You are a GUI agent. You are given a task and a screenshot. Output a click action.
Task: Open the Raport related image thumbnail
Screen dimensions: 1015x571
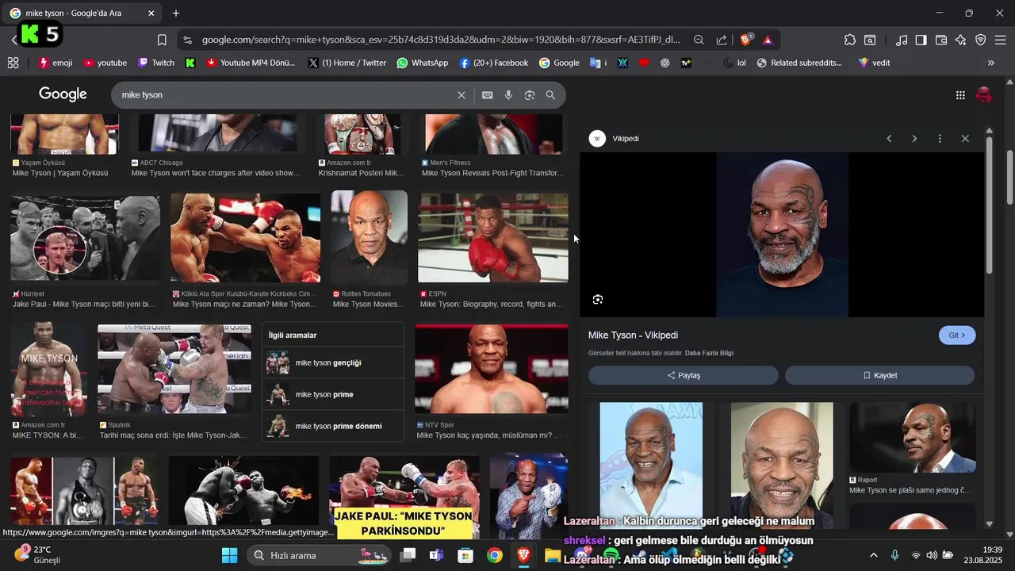pyautogui.click(x=913, y=438)
